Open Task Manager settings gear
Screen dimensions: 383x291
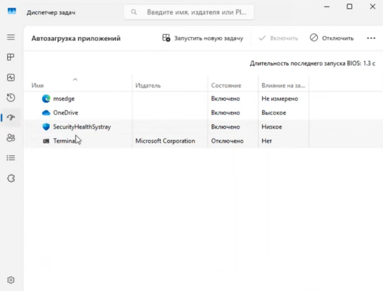click(x=11, y=280)
